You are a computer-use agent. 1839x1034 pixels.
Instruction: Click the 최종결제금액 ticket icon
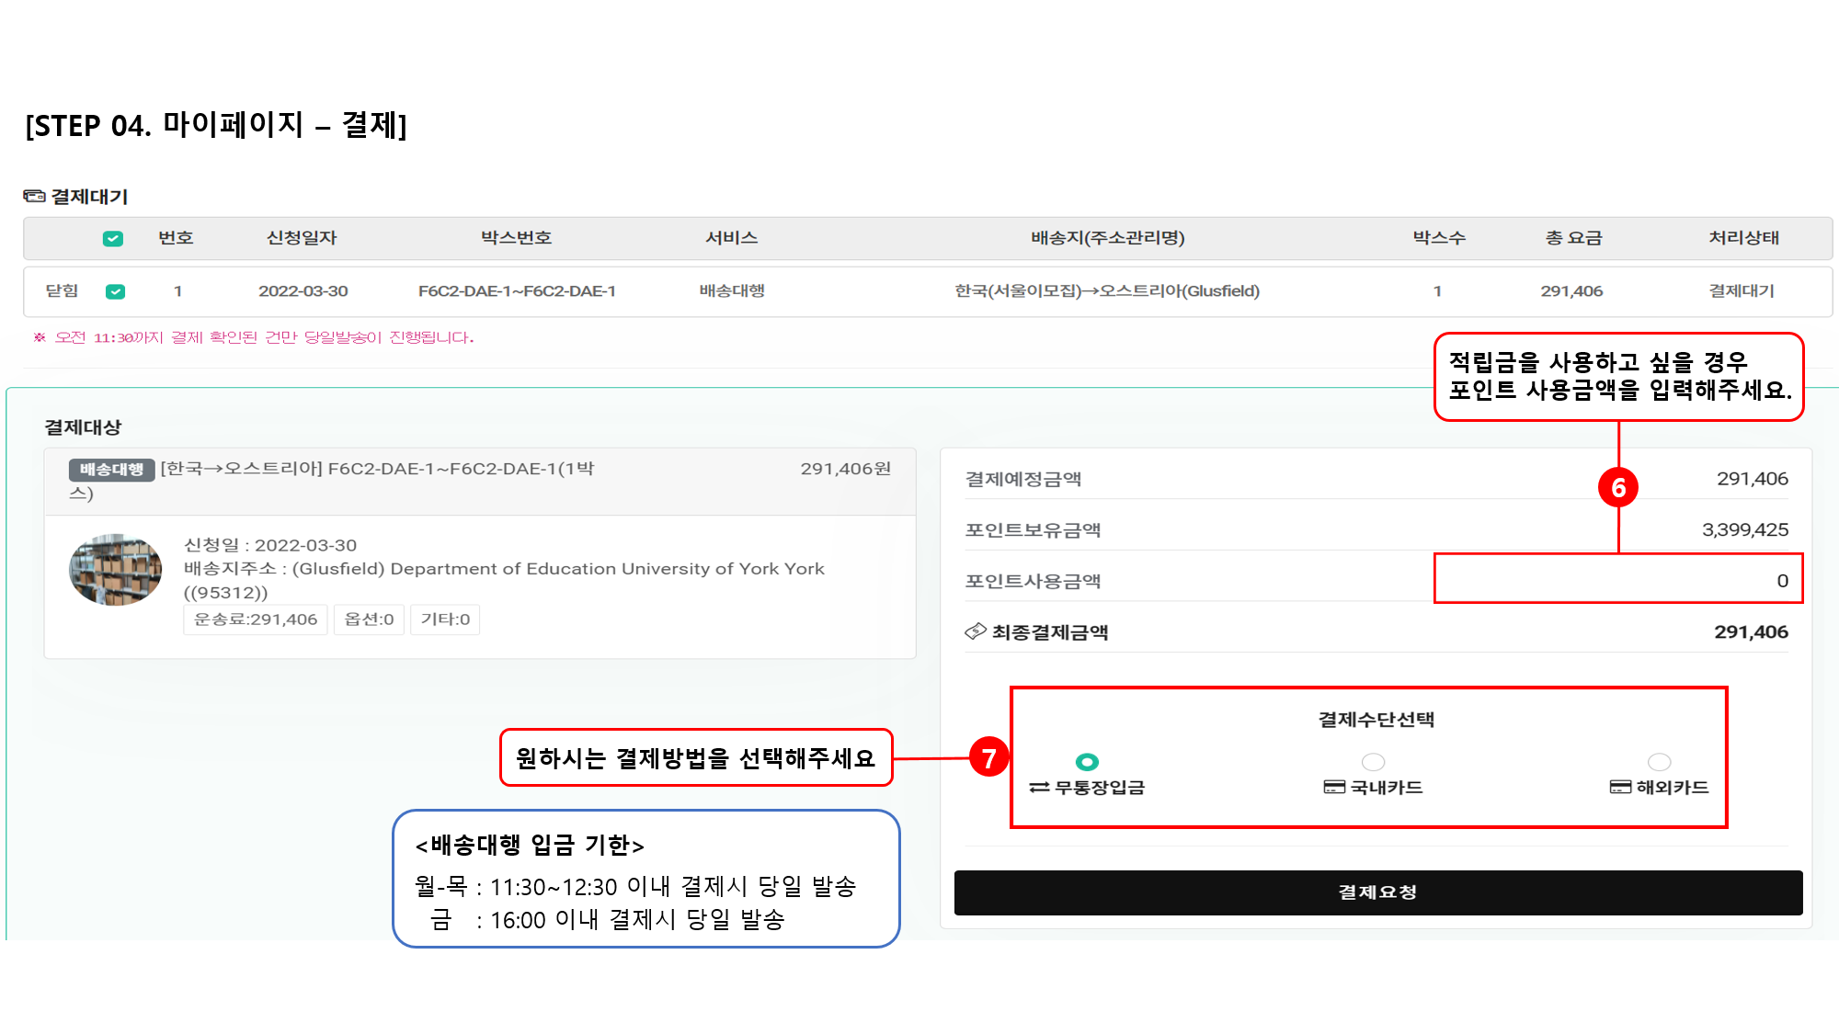tap(975, 631)
